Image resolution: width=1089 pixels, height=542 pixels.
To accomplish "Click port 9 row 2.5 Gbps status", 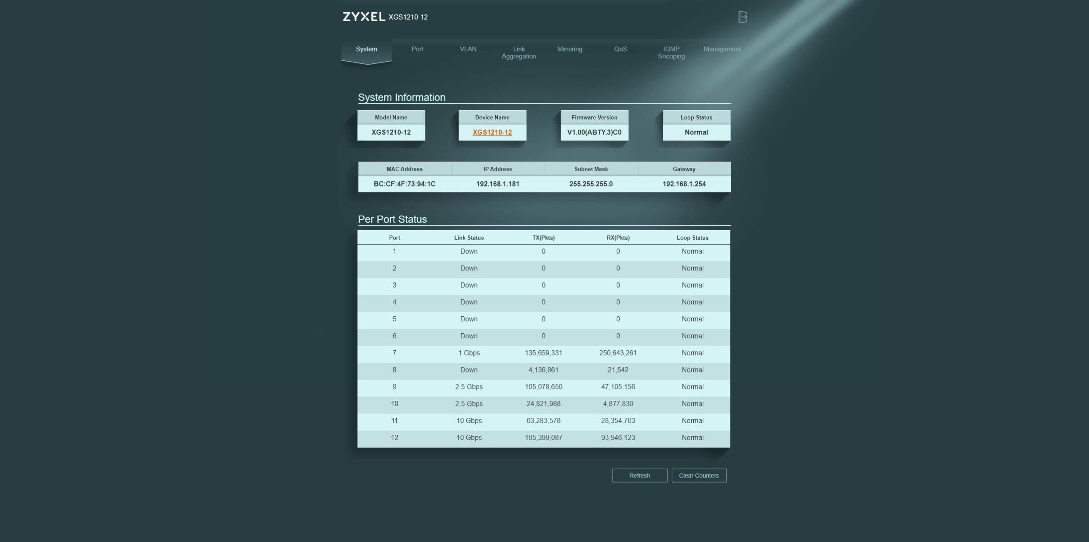I will coord(469,387).
